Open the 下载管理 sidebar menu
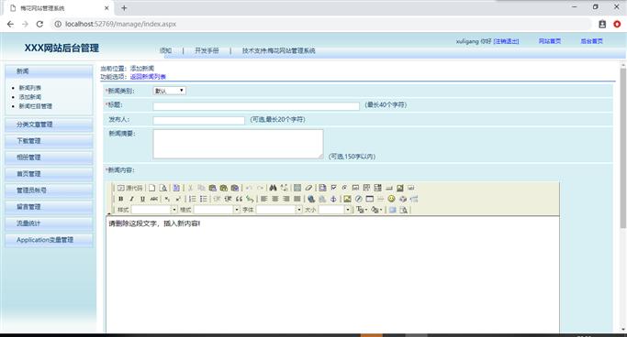Image resolution: width=627 pixels, height=337 pixels. [x=49, y=141]
